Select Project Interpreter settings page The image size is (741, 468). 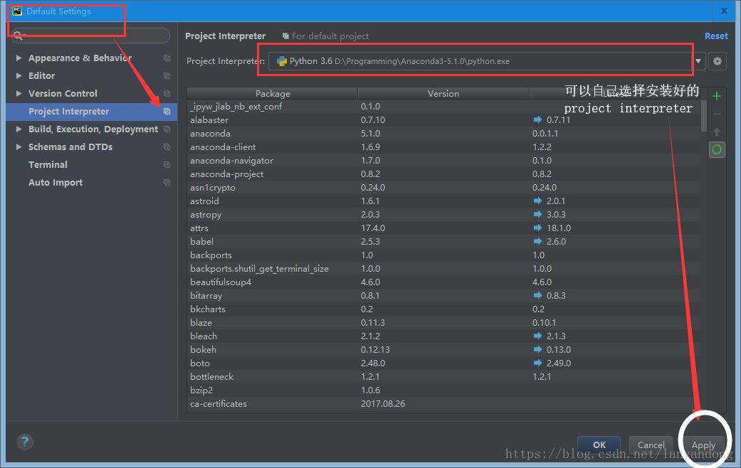click(91, 112)
